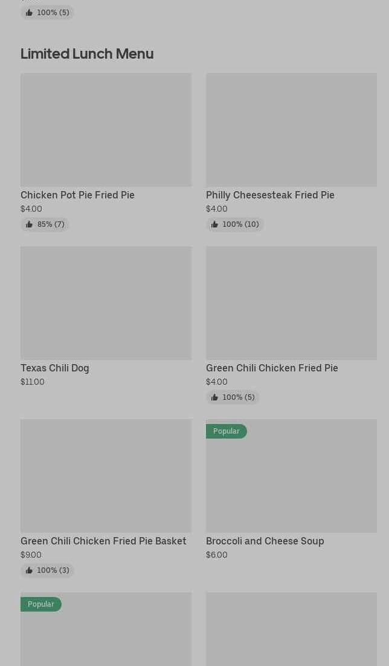Open the Green Chili Chicken Fried Pie Basket photo
This screenshot has width=389, height=666.
coord(106,476)
